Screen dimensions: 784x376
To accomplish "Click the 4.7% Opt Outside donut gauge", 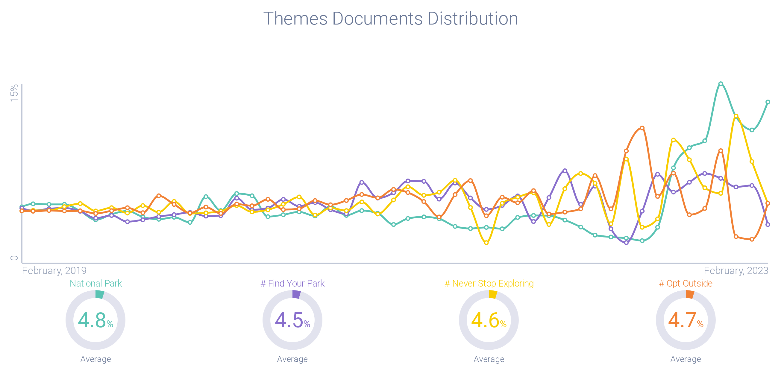I will 686,320.
